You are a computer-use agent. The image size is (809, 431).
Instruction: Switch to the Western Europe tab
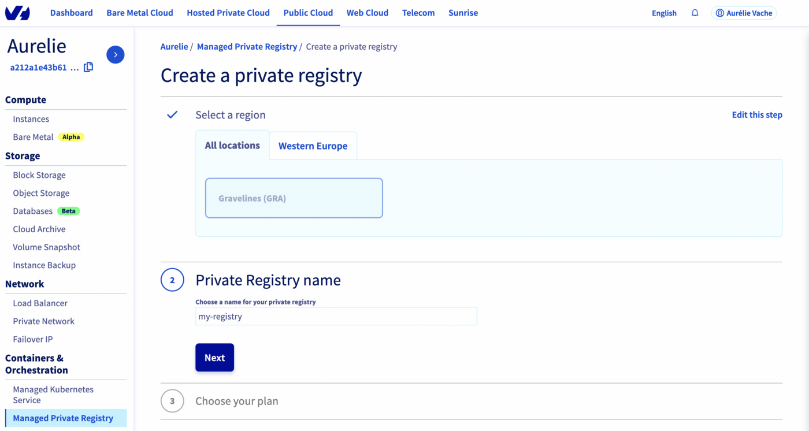(x=313, y=146)
